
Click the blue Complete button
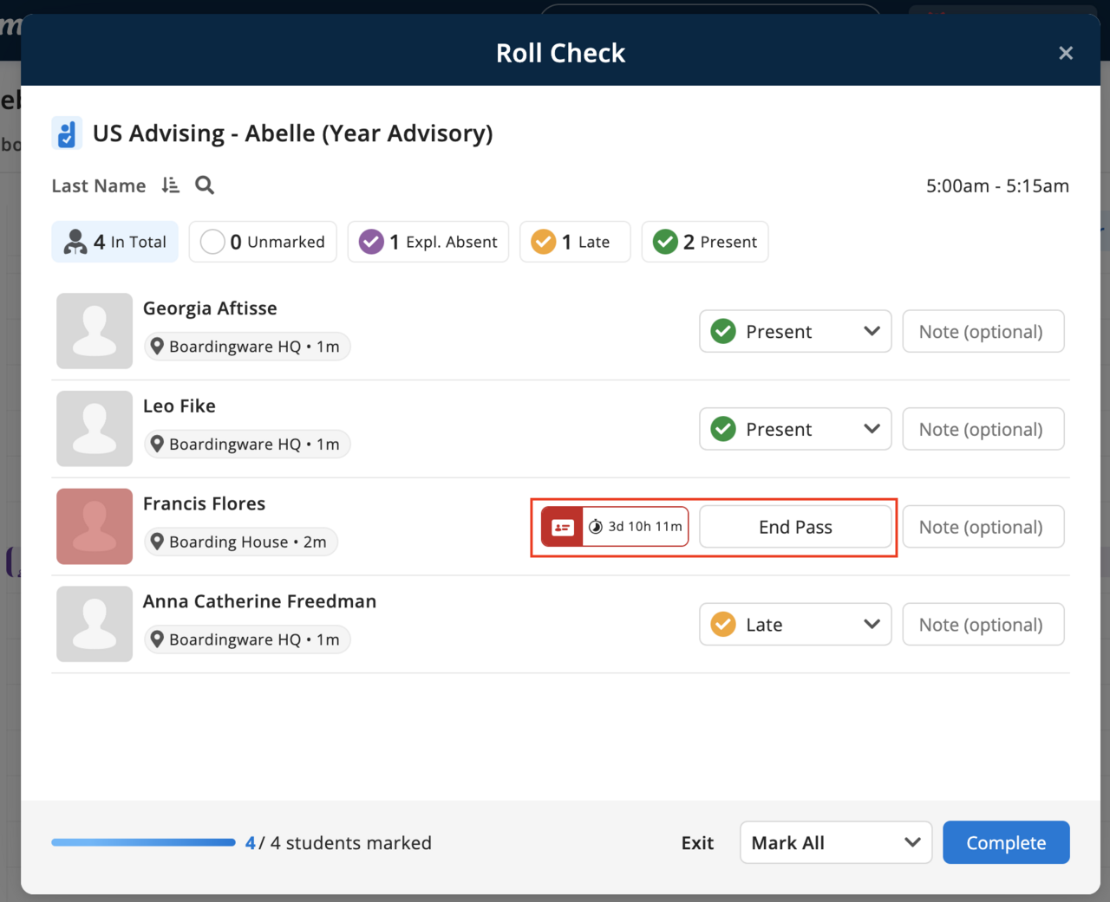pyautogui.click(x=1006, y=843)
